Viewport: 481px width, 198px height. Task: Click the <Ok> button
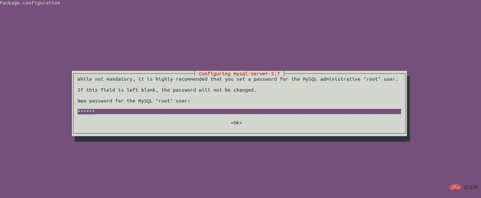click(236, 123)
